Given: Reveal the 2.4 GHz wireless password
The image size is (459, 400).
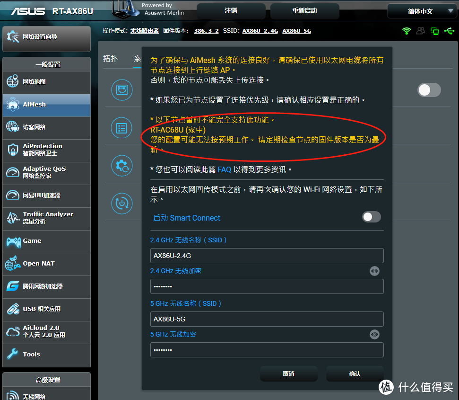Looking at the screenshot, I should tap(374, 271).
